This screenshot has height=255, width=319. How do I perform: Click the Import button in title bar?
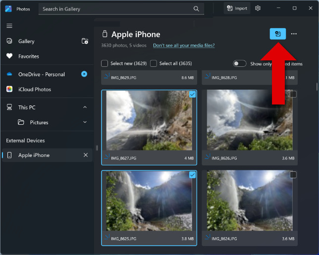pyautogui.click(x=237, y=8)
